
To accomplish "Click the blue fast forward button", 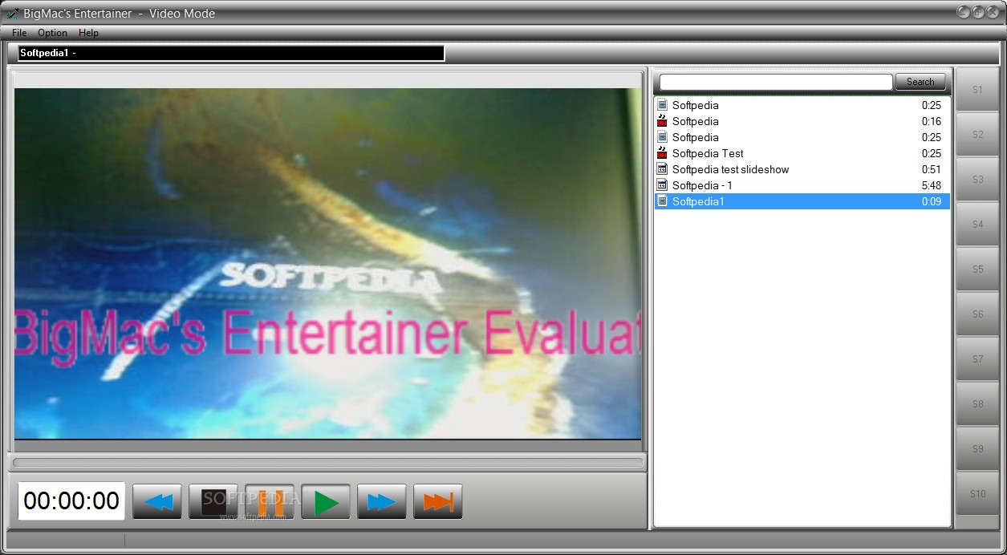I will tap(382, 502).
